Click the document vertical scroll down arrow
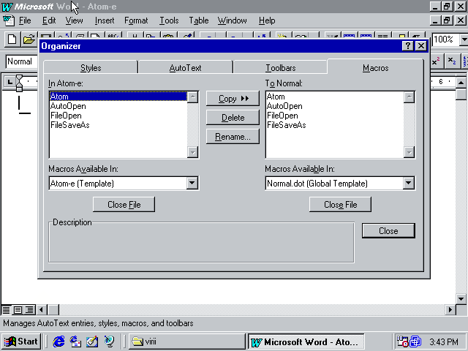This screenshot has height=351, width=468. pyautogui.click(x=461, y=299)
